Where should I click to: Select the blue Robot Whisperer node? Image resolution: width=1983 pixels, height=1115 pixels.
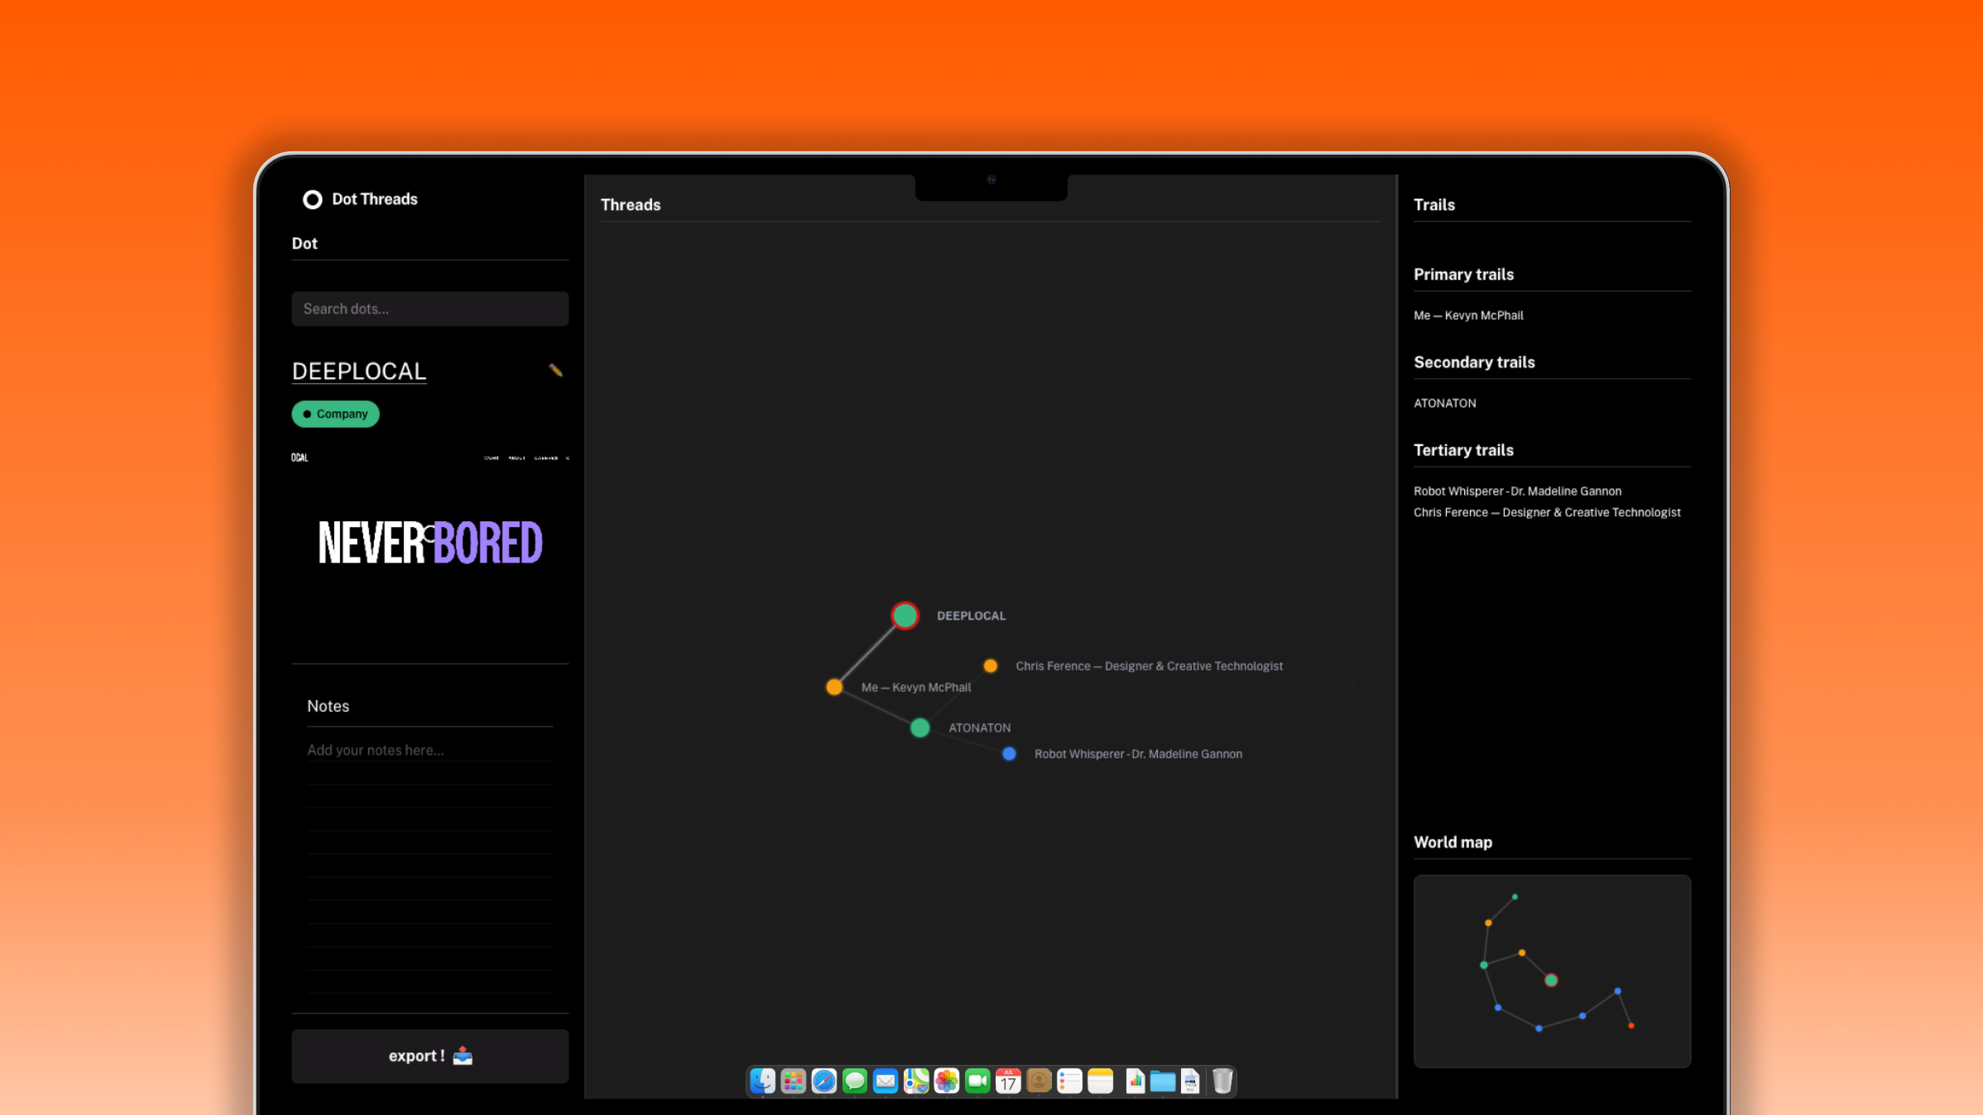[x=1009, y=754]
